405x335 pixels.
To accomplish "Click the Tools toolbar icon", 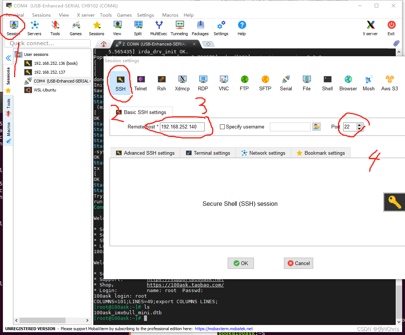I will tap(55, 28).
